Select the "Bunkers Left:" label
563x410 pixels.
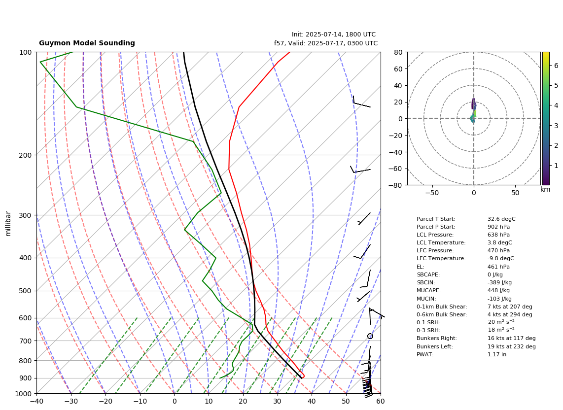coord(434,346)
